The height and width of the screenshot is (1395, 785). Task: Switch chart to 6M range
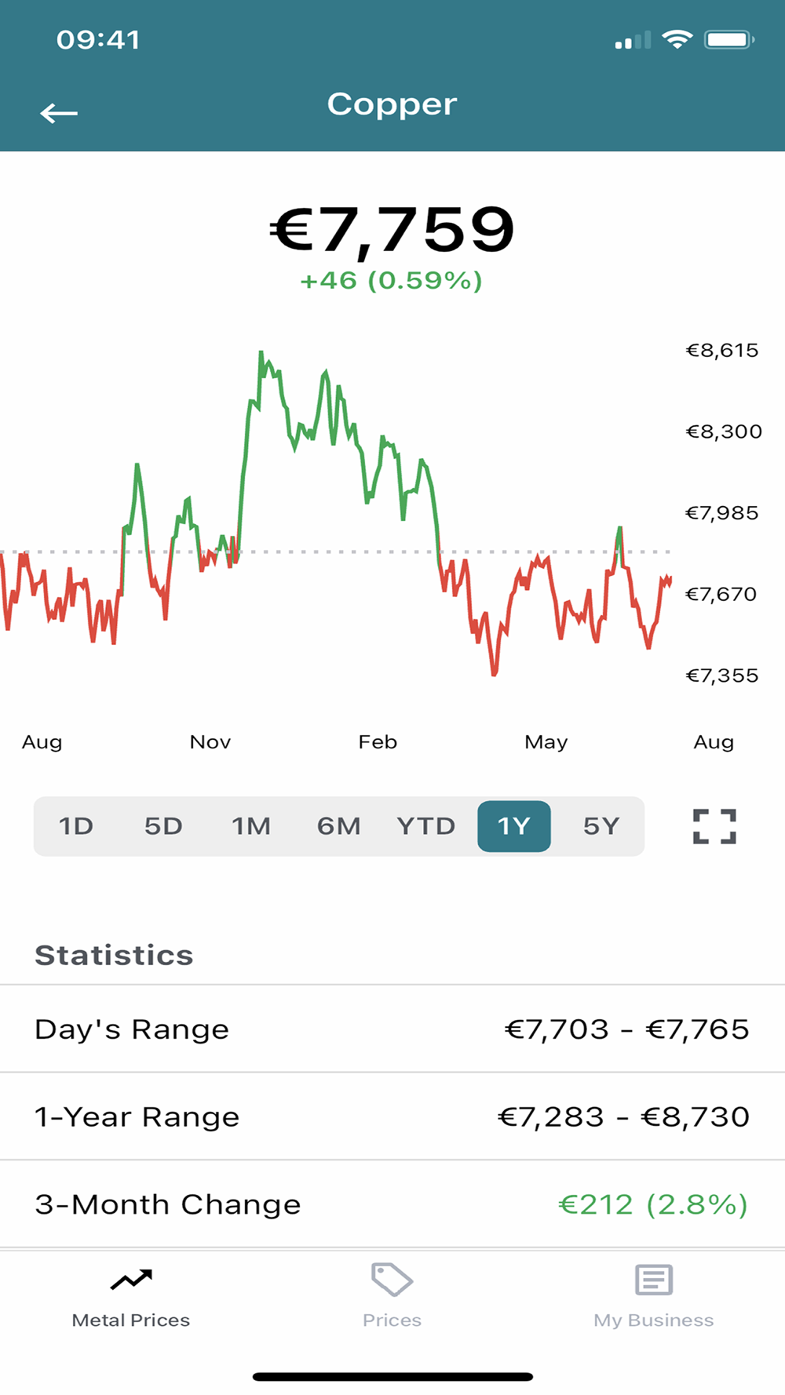click(339, 826)
